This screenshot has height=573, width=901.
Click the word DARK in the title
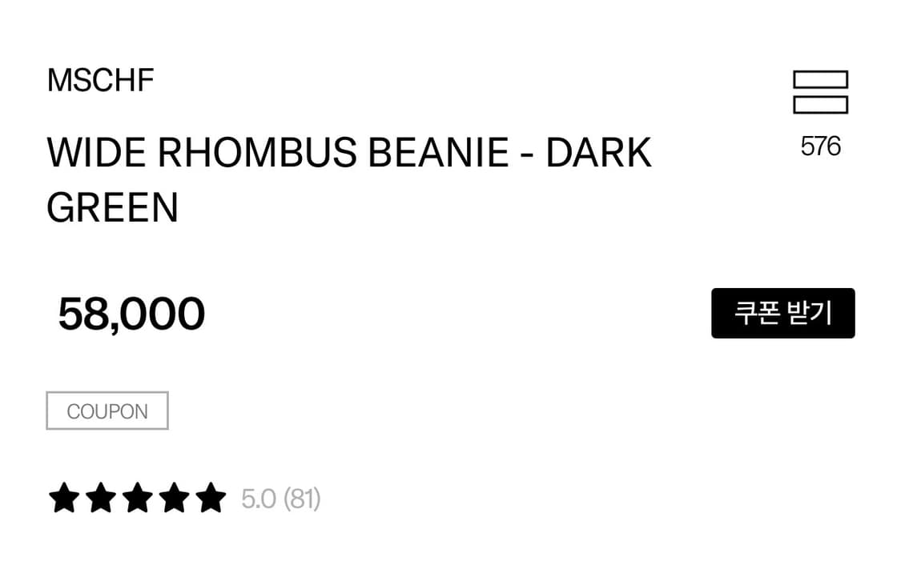click(599, 153)
